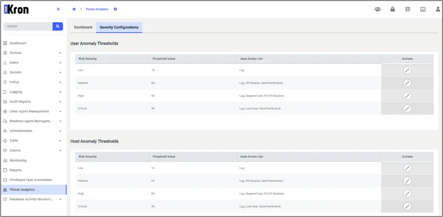Expand the Administration menu arrow
443x217 pixels.
click(60, 131)
